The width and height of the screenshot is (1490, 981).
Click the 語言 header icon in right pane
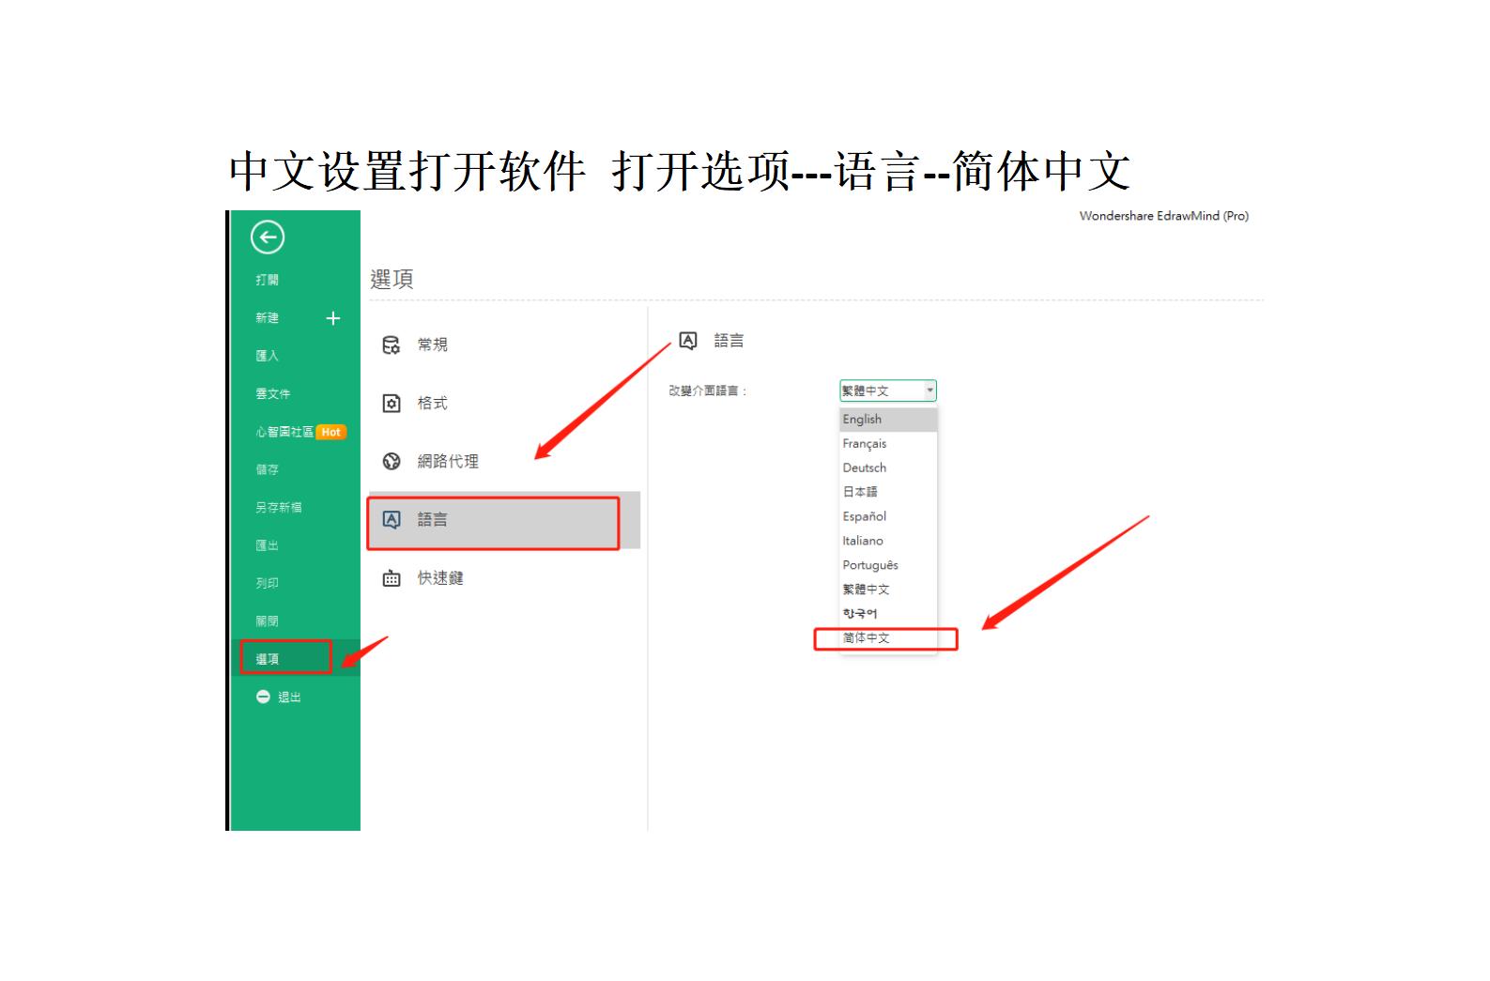[688, 341]
